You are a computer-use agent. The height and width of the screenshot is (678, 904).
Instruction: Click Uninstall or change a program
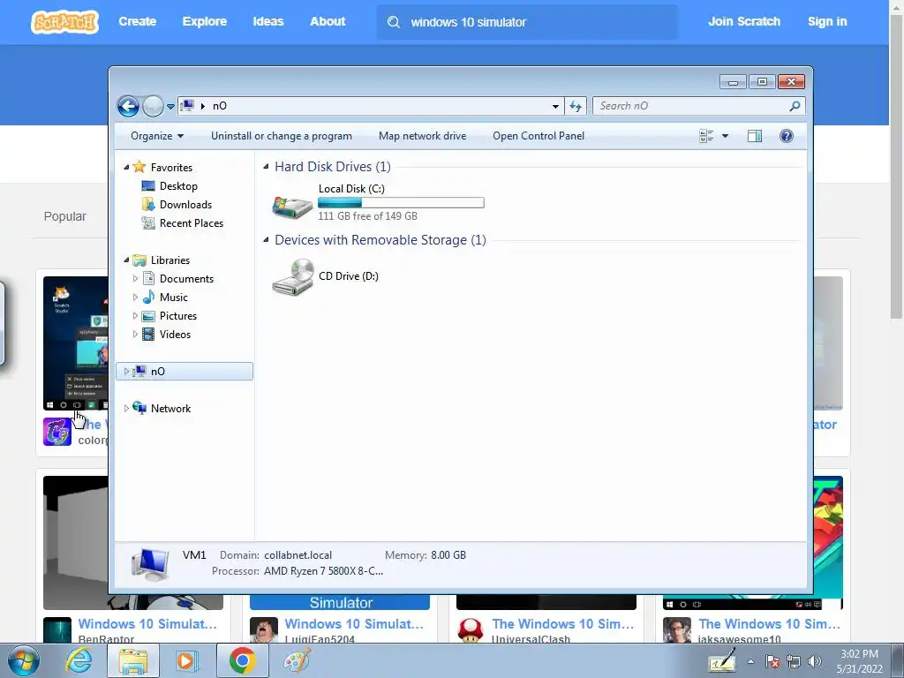282,136
